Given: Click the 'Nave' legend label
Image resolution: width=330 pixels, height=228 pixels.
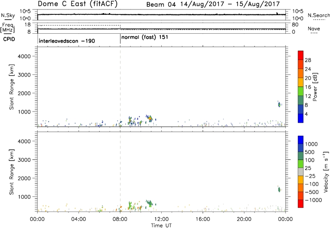Looking at the screenshot, I should pyautogui.click(x=314, y=28).
